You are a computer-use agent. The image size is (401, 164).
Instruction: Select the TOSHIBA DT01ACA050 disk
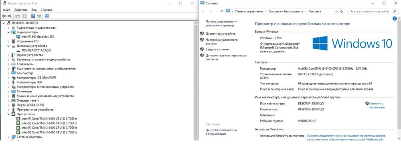36,50
